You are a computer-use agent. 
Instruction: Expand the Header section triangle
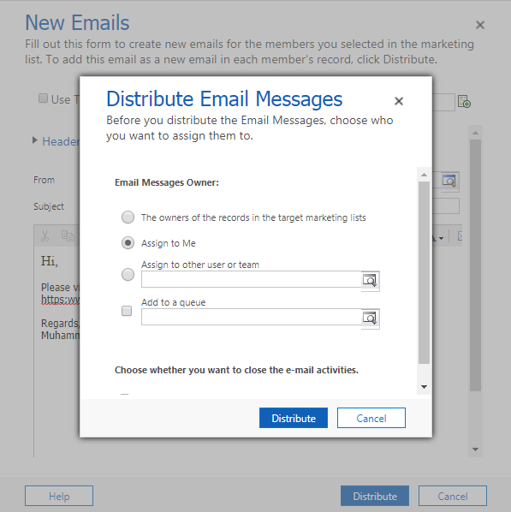pos(35,140)
